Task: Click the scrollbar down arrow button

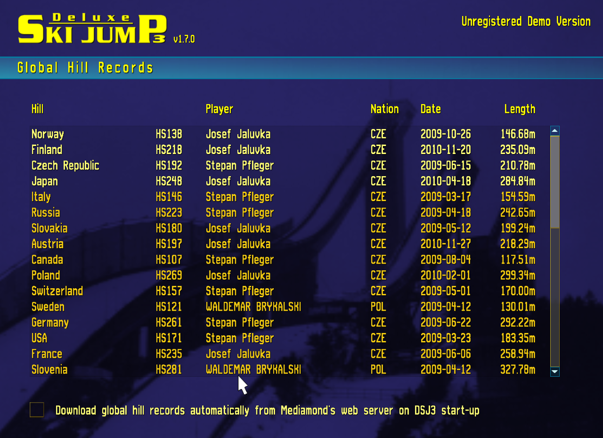Action: click(554, 372)
